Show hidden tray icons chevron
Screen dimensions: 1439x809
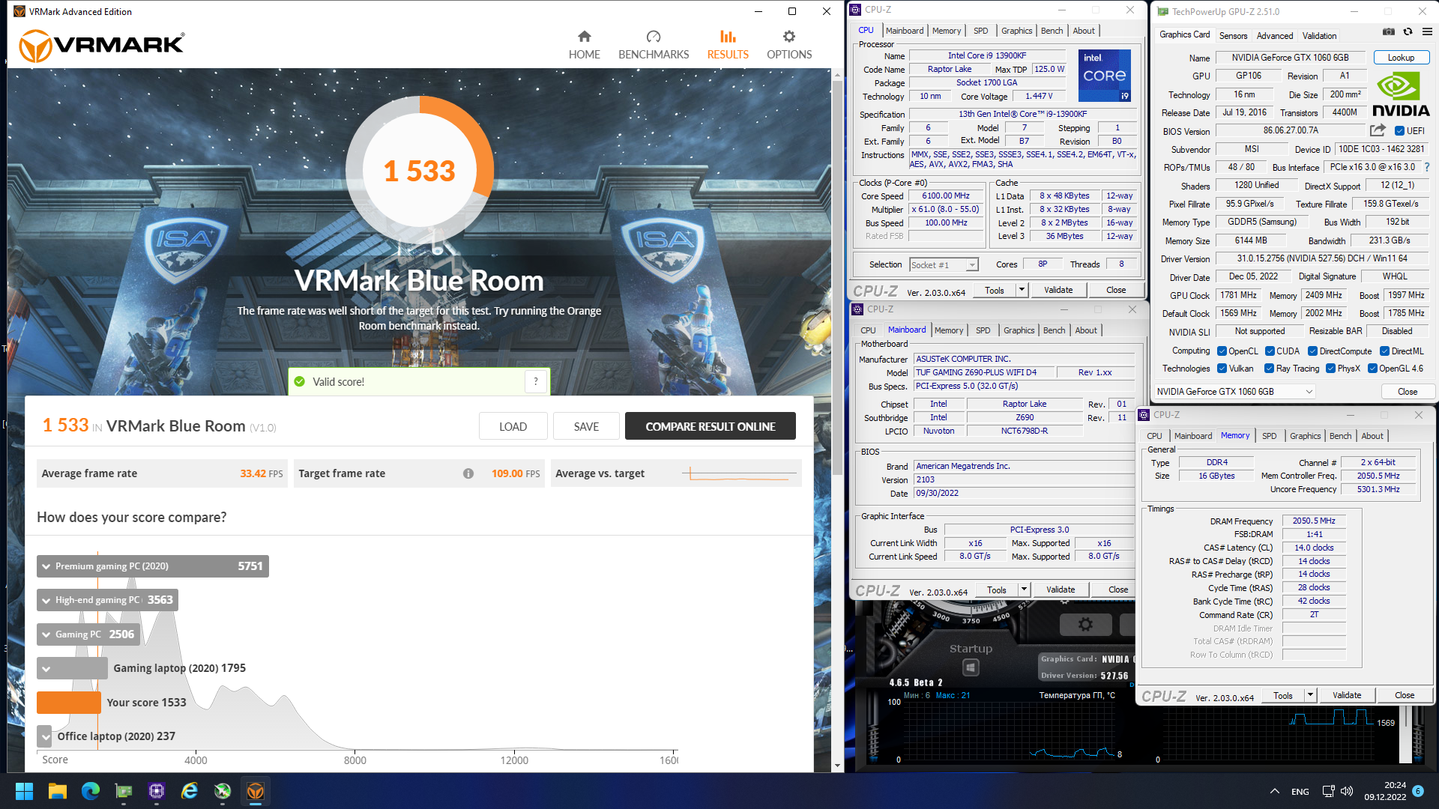1274,791
